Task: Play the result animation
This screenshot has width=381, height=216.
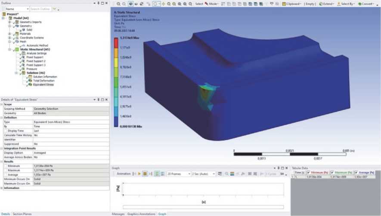Action: coord(139,174)
